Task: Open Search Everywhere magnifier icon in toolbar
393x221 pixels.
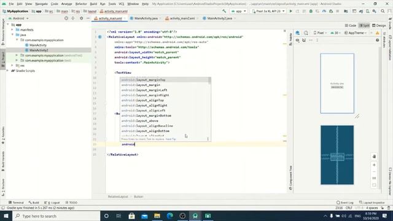Action: (383, 11)
